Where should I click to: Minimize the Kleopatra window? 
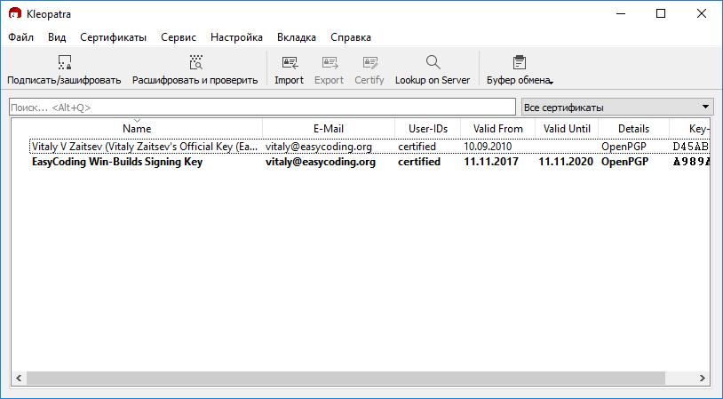621,13
